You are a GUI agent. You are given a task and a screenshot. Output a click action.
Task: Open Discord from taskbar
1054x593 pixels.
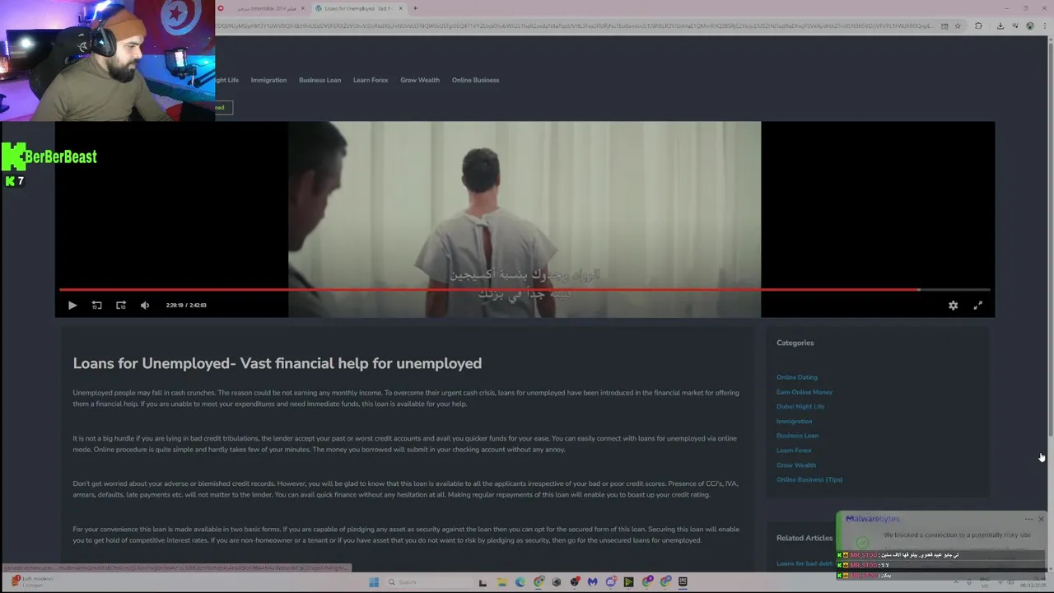pos(611,582)
